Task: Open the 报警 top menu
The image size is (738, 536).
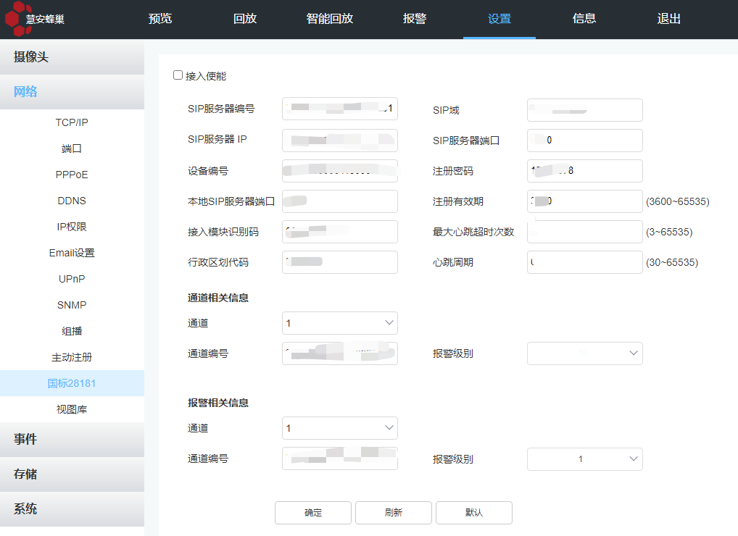Action: (415, 19)
